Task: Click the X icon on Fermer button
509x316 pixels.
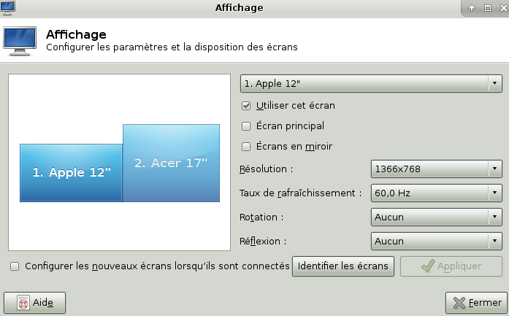Action: tap(459, 302)
